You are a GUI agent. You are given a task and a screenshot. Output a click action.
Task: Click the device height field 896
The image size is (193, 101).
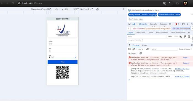[66, 9]
